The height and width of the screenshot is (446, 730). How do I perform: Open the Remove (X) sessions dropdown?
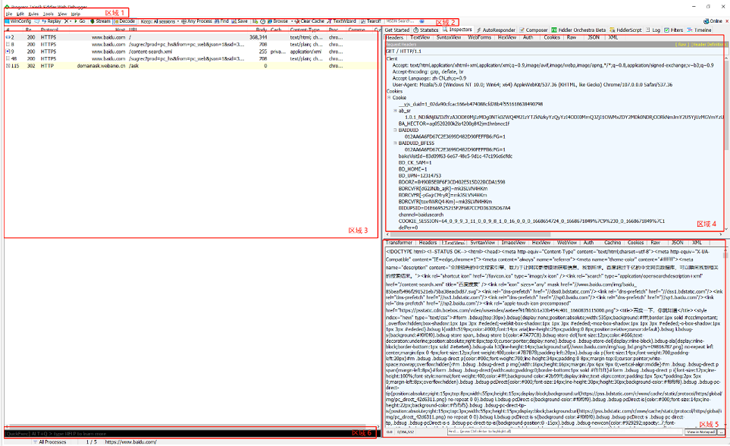click(x=68, y=21)
